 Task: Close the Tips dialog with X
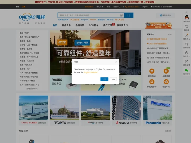click(x=116, y=62)
